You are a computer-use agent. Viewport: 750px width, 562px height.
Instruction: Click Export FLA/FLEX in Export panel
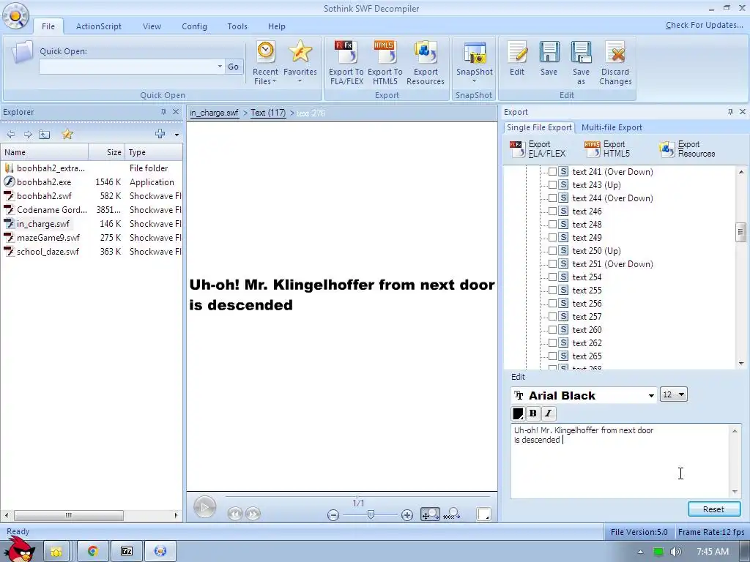pyautogui.click(x=538, y=149)
